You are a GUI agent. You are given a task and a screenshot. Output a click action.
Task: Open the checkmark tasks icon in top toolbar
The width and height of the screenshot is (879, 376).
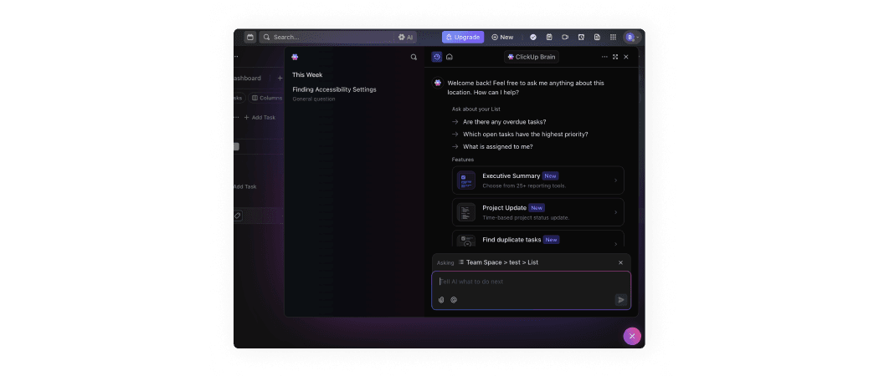pos(533,37)
